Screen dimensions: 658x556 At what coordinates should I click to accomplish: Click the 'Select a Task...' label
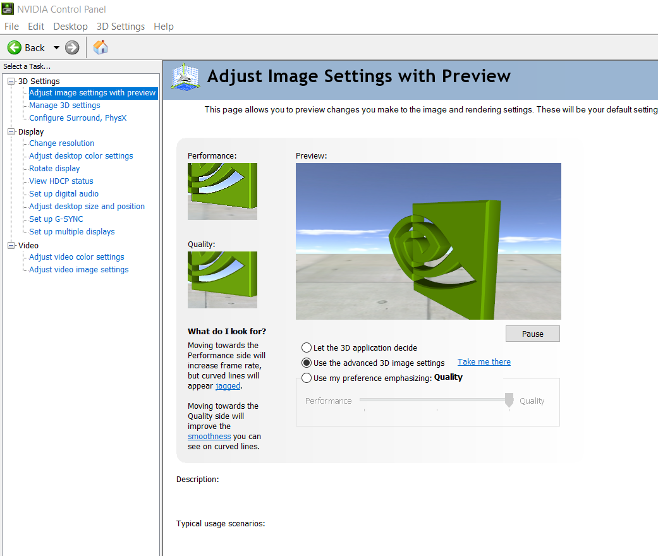click(27, 66)
